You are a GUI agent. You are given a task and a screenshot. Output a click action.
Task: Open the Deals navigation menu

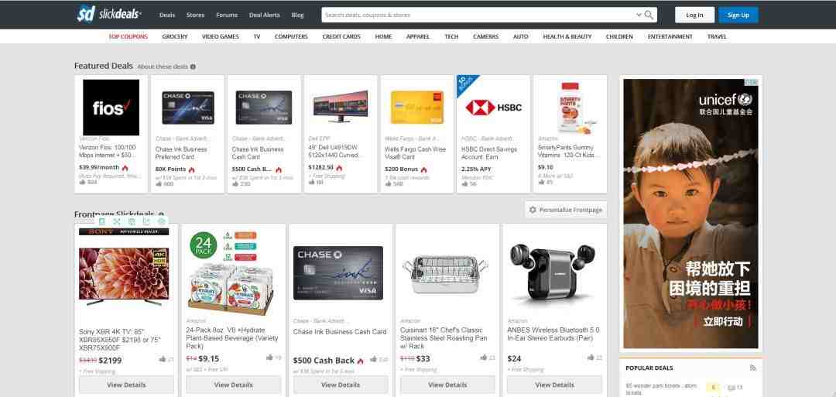[x=167, y=15]
